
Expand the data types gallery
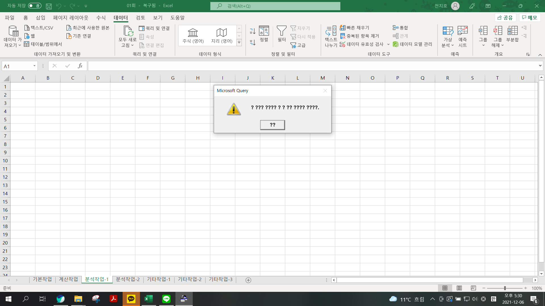(x=239, y=42)
